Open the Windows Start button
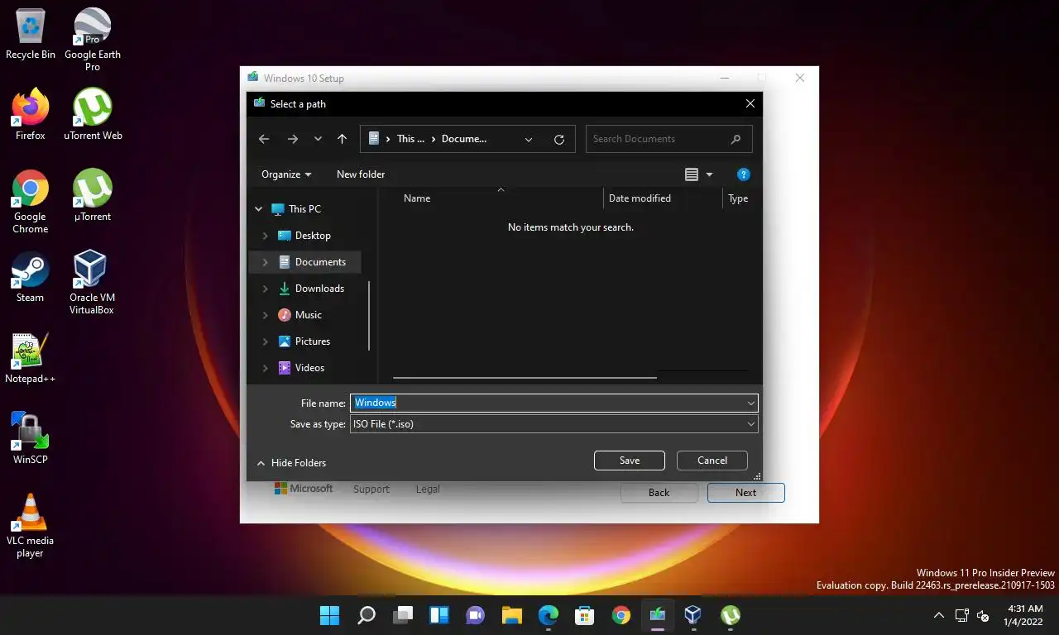1059x635 pixels. point(329,615)
